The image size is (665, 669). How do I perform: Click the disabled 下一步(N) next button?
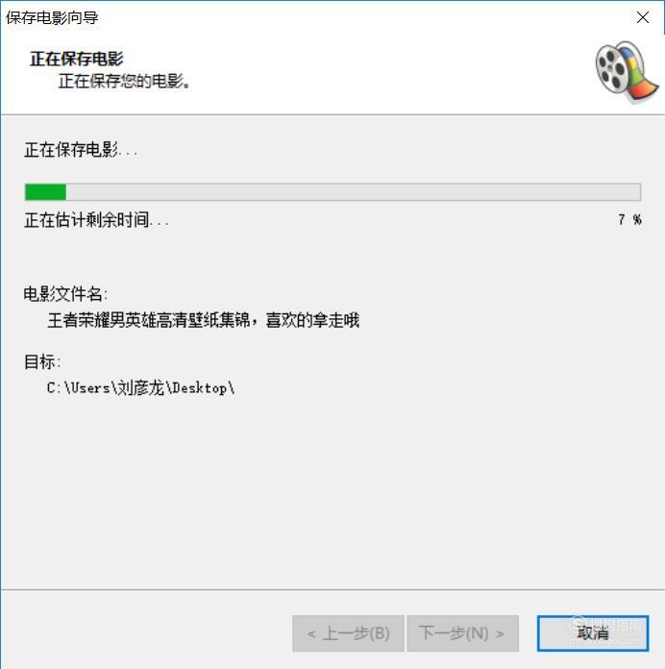(x=462, y=633)
